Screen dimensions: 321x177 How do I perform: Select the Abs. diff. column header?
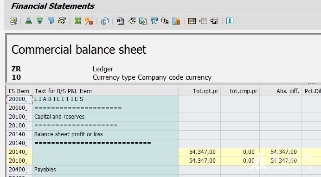pos(281,91)
